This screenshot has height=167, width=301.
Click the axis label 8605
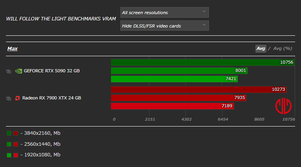(x=259, y=119)
